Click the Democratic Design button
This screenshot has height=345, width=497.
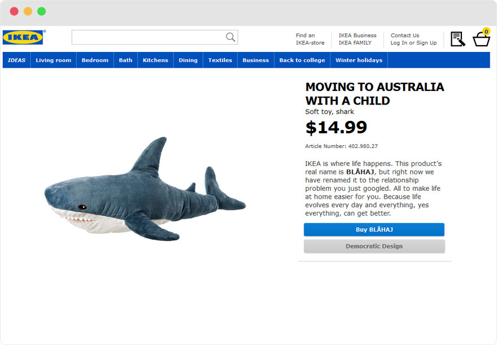point(374,246)
